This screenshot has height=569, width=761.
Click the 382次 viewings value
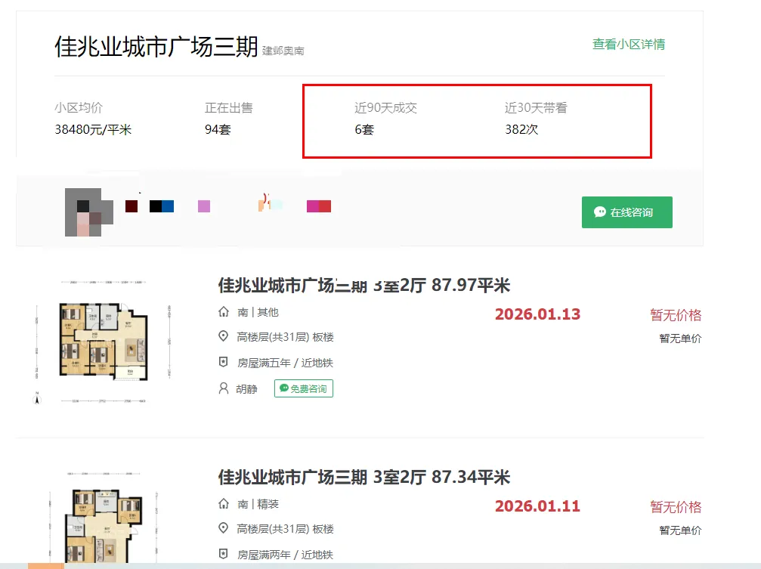click(x=521, y=130)
